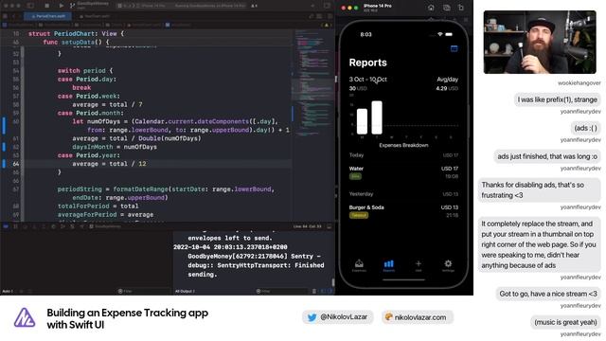Tap the calendar period icon in Reports
606x341 pixels.
click(x=454, y=48)
